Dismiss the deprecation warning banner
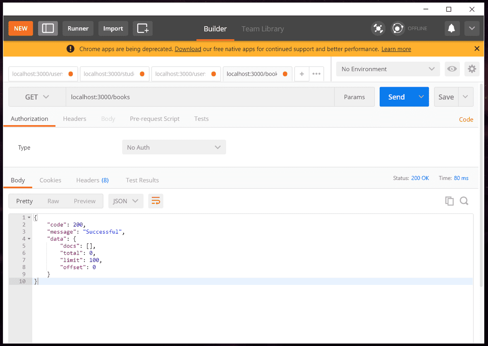This screenshot has width=488, height=346. tap(477, 49)
